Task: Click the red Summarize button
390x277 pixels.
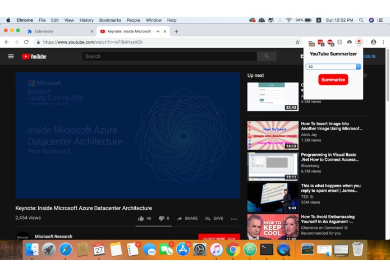Action: coord(333,80)
